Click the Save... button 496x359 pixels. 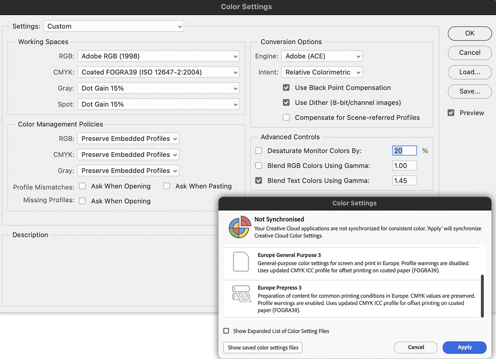pyautogui.click(x=470, y=91)
